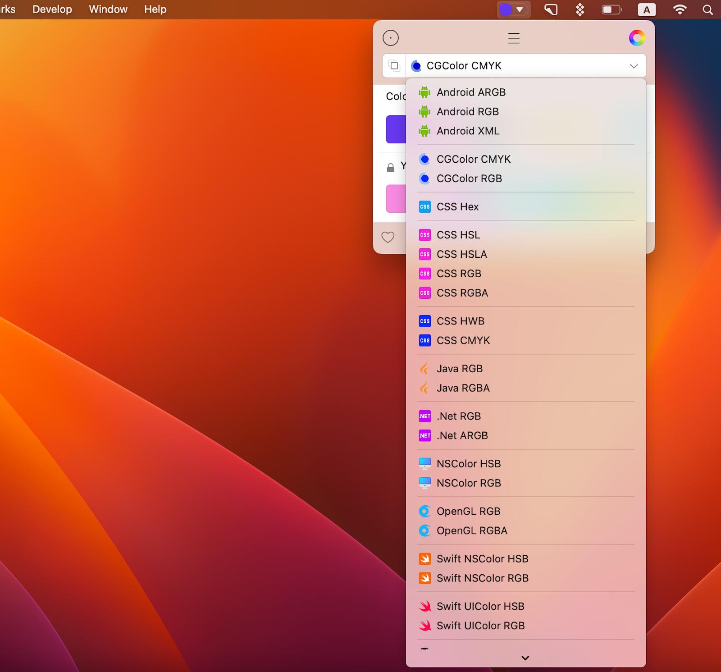The image size is (721, 672).
Task: Open the CGColor CMYK format dropdown
Action: pyautogui.click(x=525, y=65)
